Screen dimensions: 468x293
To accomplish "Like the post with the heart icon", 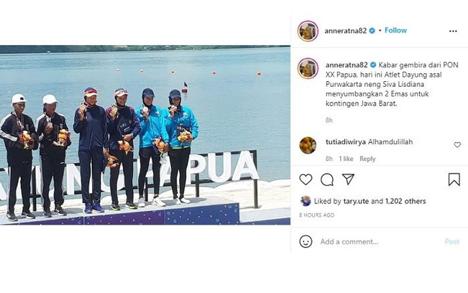I will pyautogui.click(x=305, y=180).
